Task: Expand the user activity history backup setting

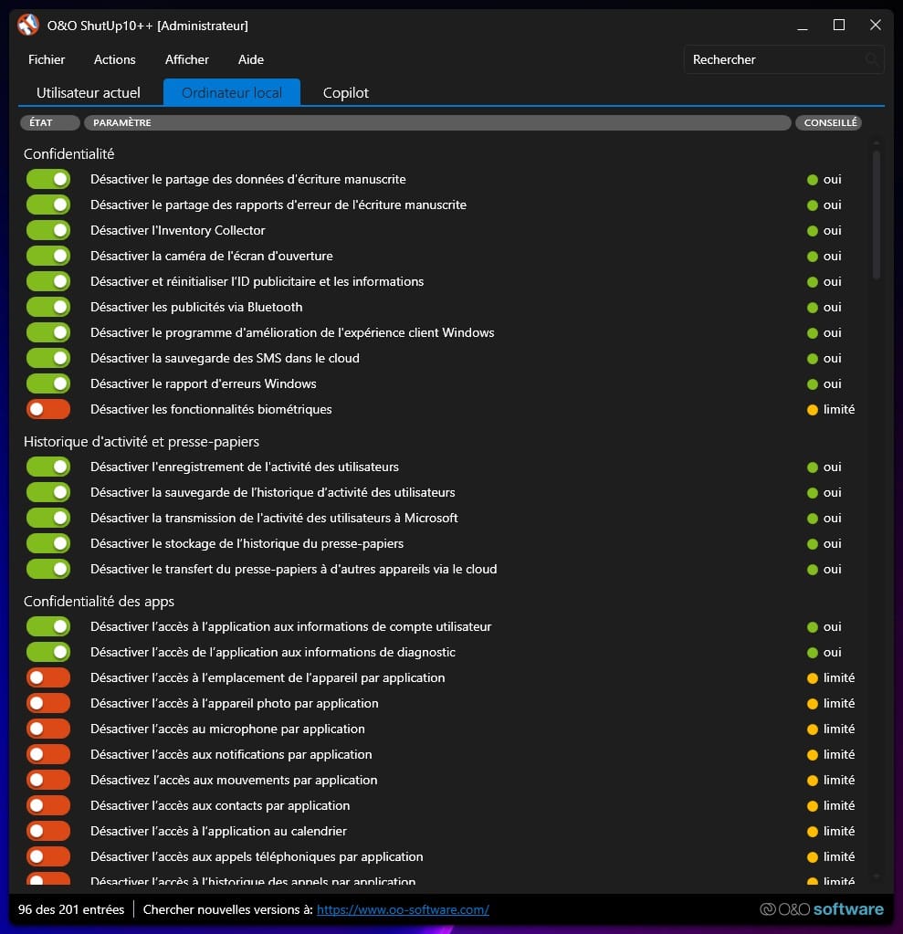Action: [x=272, y=493]
